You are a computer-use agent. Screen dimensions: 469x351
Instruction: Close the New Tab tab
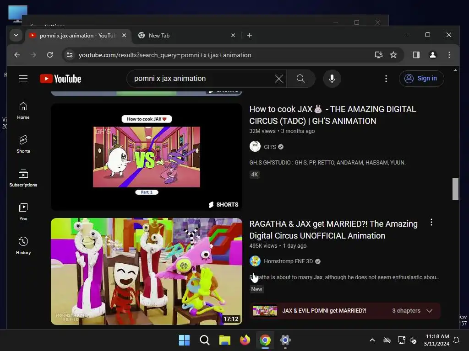click(233, 36)
